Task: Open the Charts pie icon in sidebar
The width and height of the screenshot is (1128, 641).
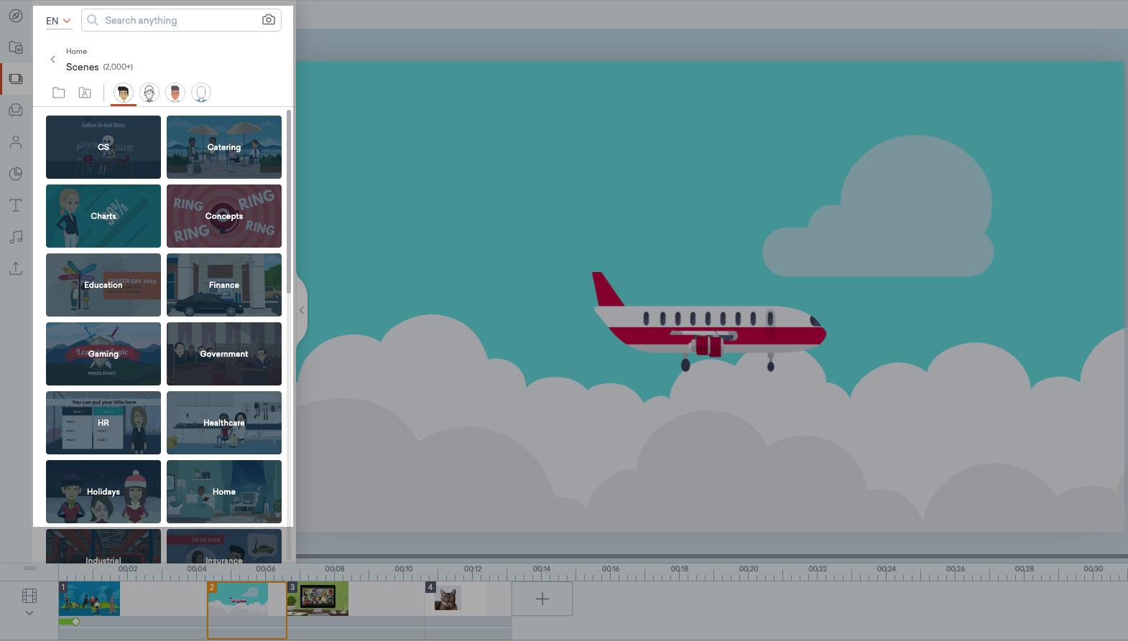Action: point(16,174)
